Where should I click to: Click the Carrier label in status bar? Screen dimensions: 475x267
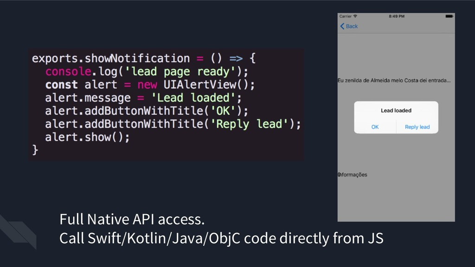pos(345,16)
